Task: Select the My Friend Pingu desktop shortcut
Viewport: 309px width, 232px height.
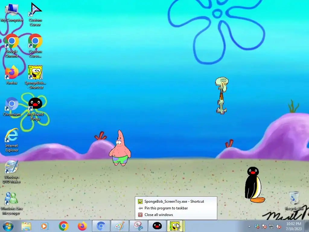Action: [x=35, y=109]
